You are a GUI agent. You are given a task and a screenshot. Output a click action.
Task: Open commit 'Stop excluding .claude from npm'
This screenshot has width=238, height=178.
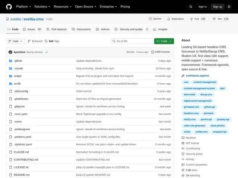click(95, 68)
